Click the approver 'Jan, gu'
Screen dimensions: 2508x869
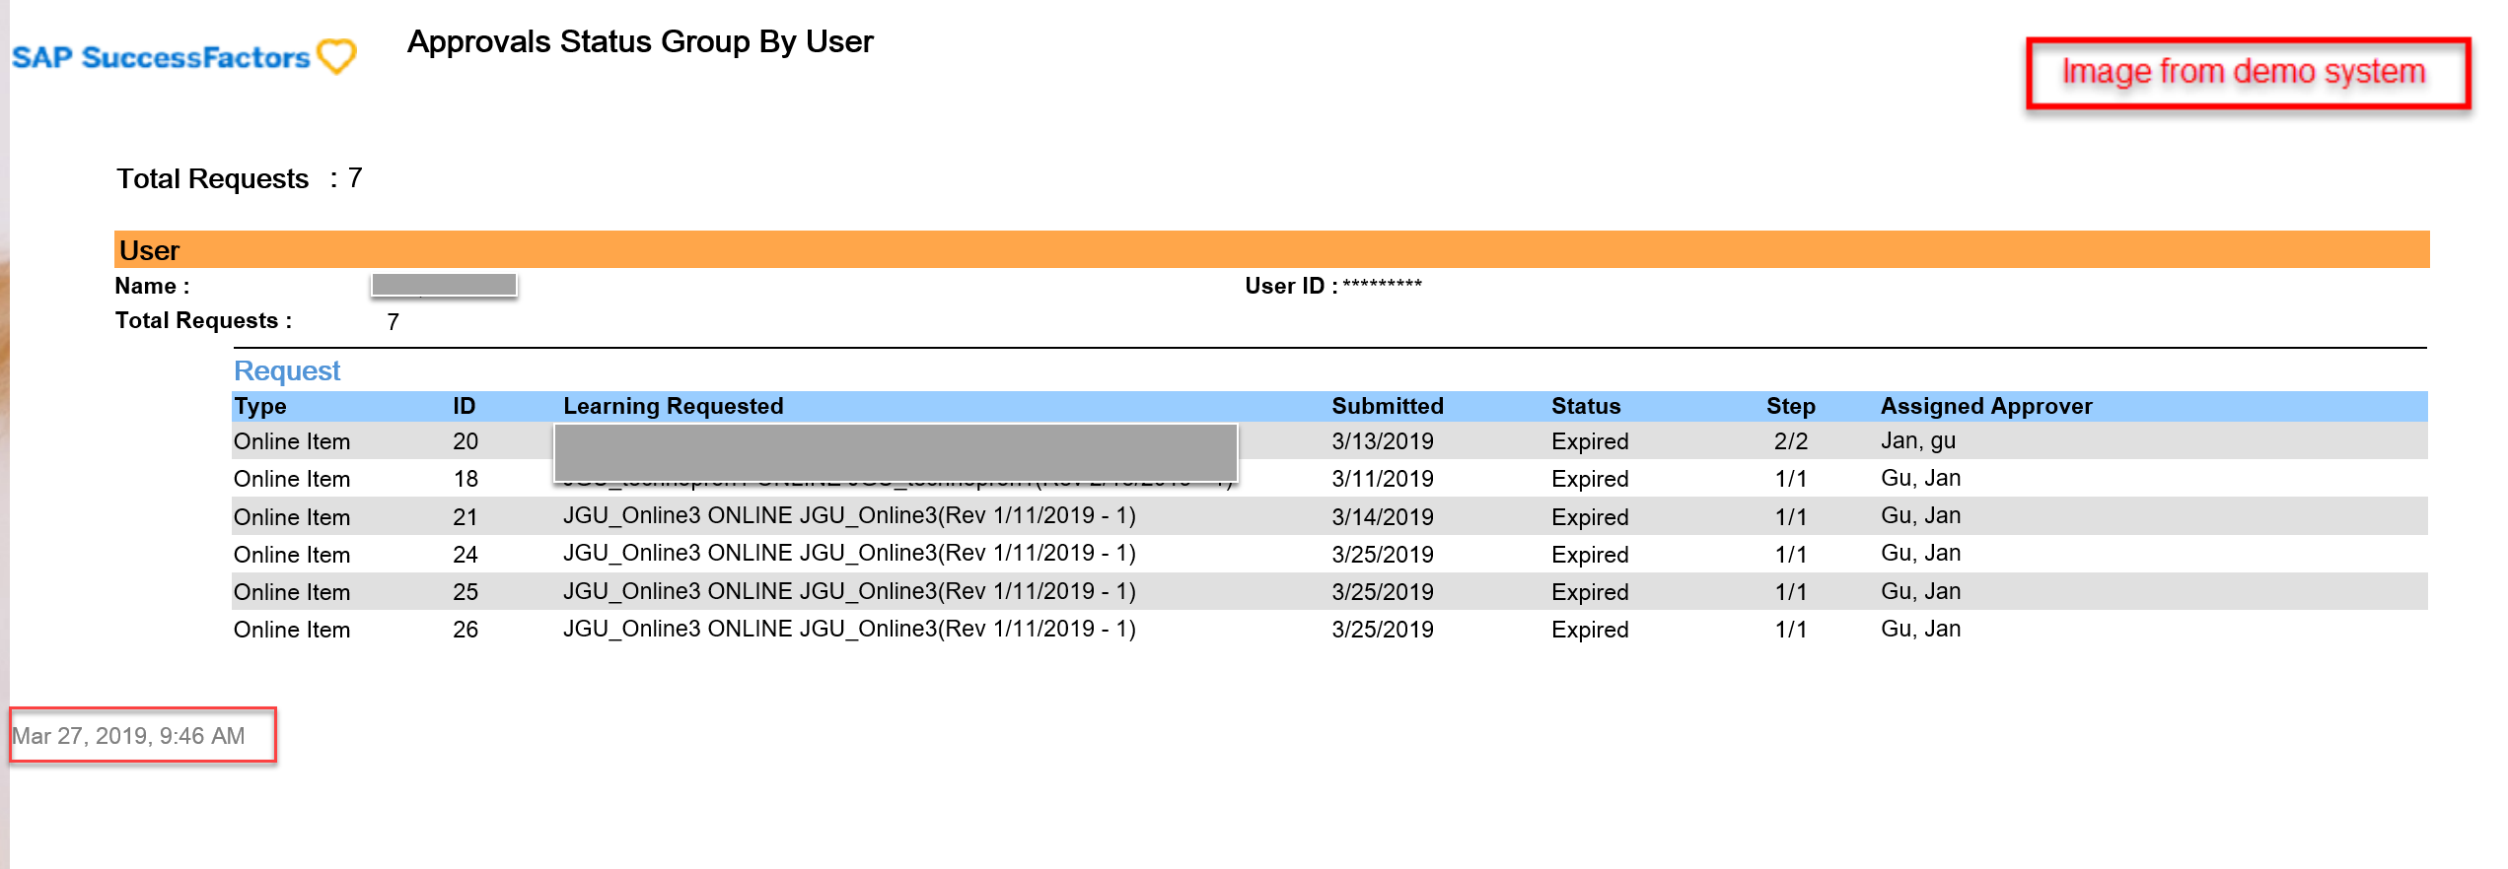point(1918,440)
